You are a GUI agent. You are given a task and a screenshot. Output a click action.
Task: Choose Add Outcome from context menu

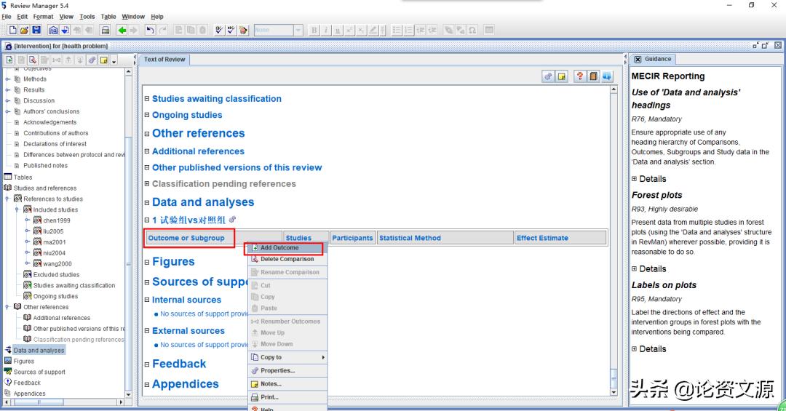coord(279,248)
